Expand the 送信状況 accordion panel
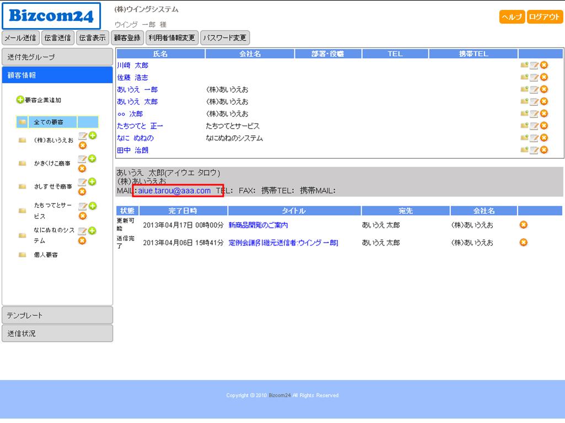This screenshot has width=565, height=423. click(57, 334)
